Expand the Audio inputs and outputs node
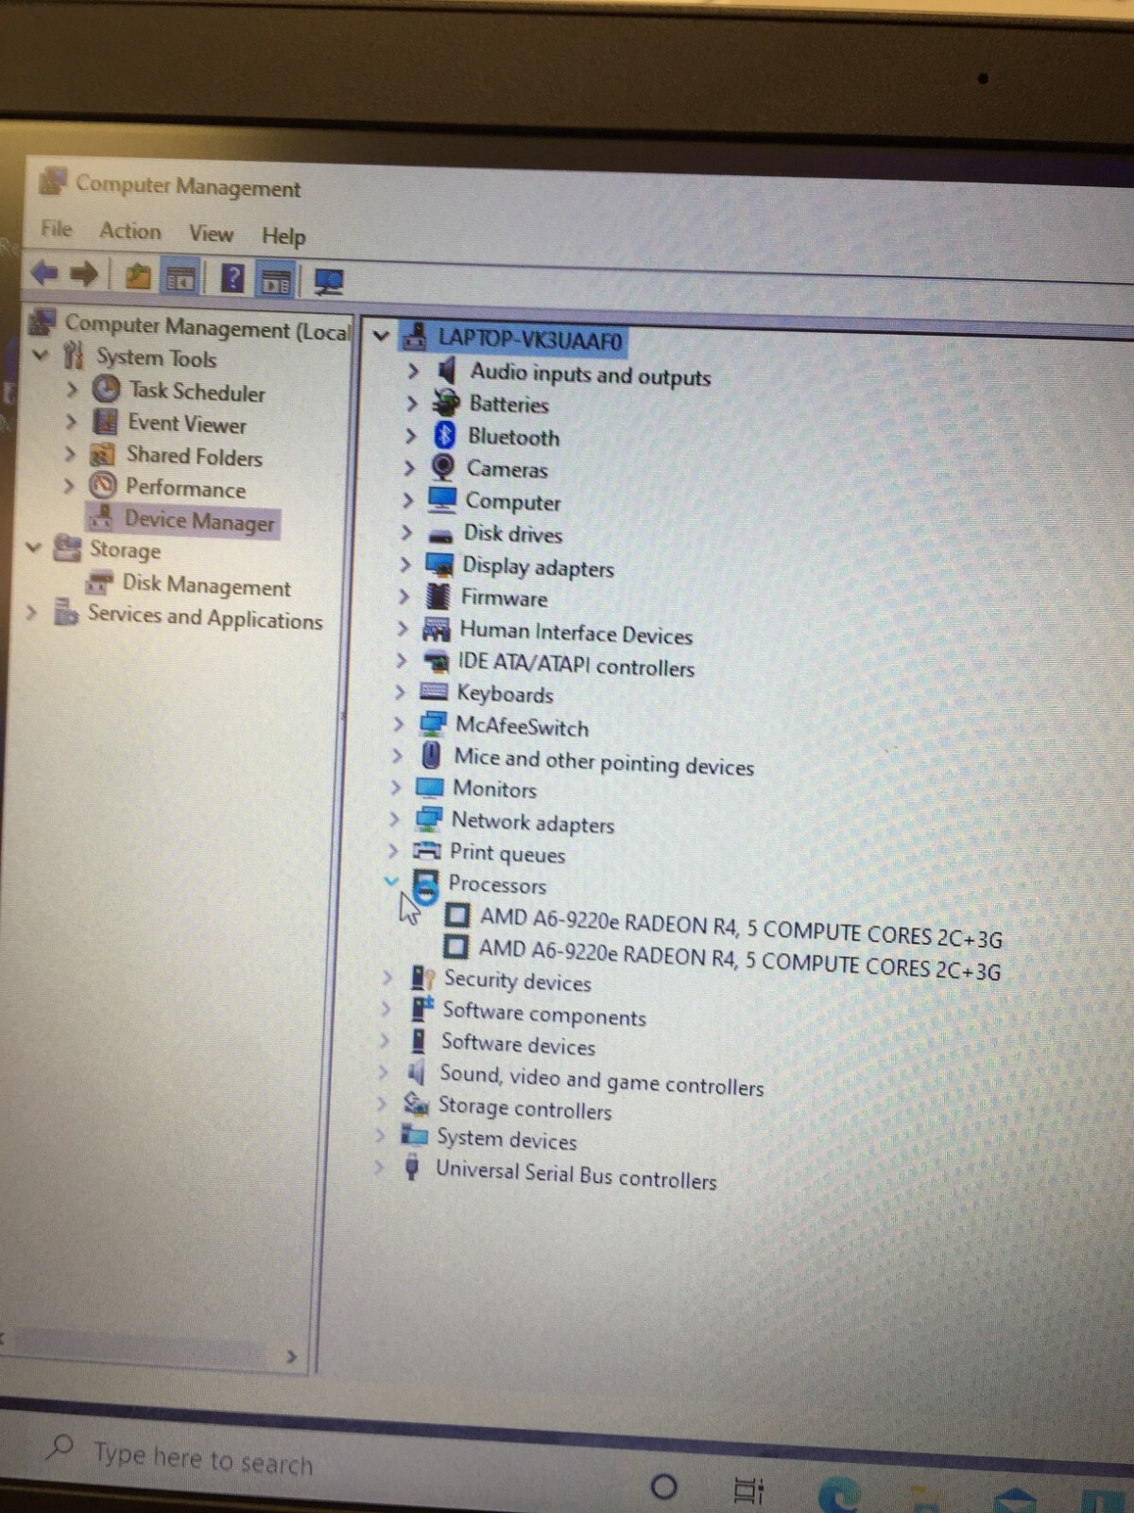Screen dimensions: 1134x1513 (x=412, y=370)
